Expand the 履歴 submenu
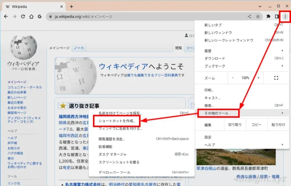The width and height of the screenshot is (291, 186). coord(242,51)
